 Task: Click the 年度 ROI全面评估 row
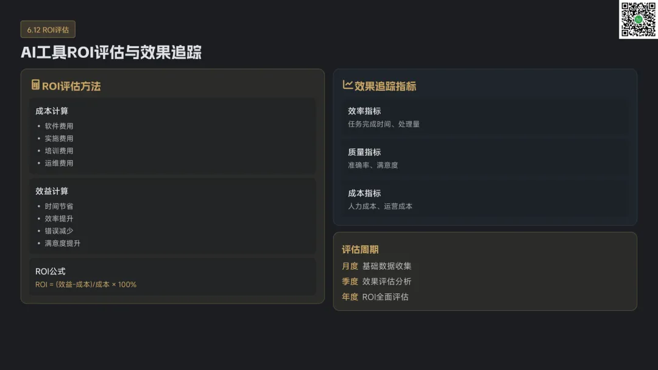pyautogui.click(x=375, y=297)
